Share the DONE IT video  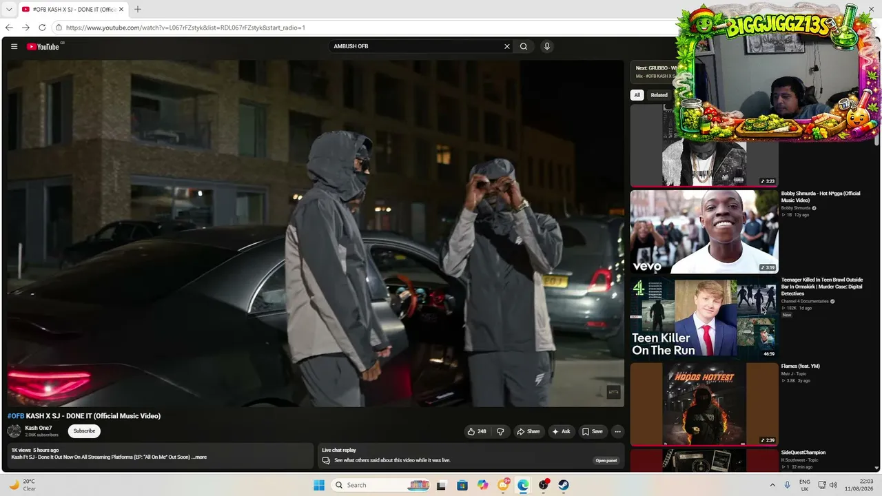[529, 432]
